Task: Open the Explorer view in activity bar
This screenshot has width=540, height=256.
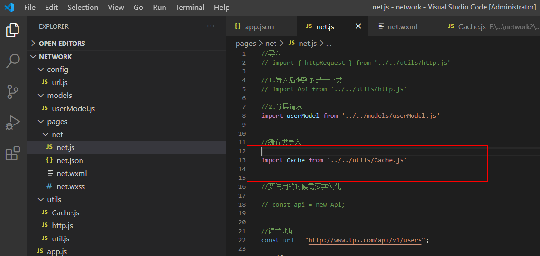Action: coord(13,30)
